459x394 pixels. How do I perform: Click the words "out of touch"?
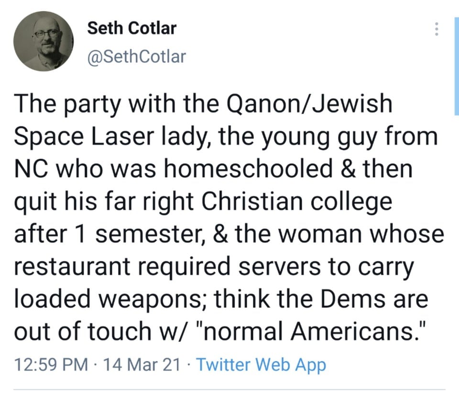[82, 332]
